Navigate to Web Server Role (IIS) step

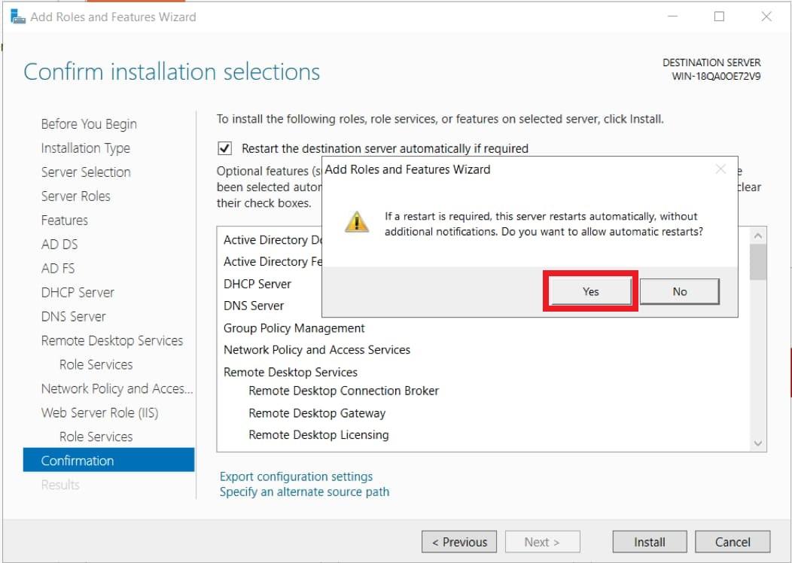point(99,412)
